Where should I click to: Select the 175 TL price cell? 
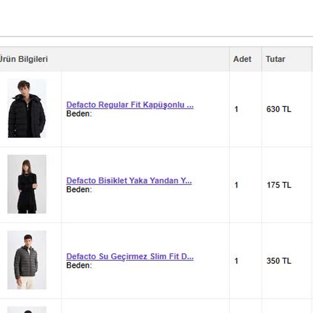(x=279, y=185)
